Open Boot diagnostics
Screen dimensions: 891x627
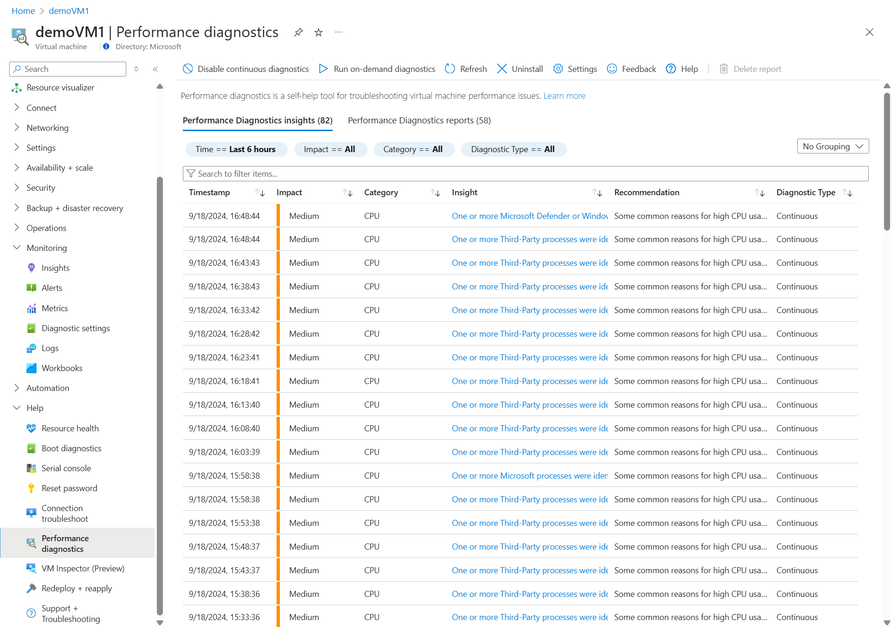(x=71, y=448)
